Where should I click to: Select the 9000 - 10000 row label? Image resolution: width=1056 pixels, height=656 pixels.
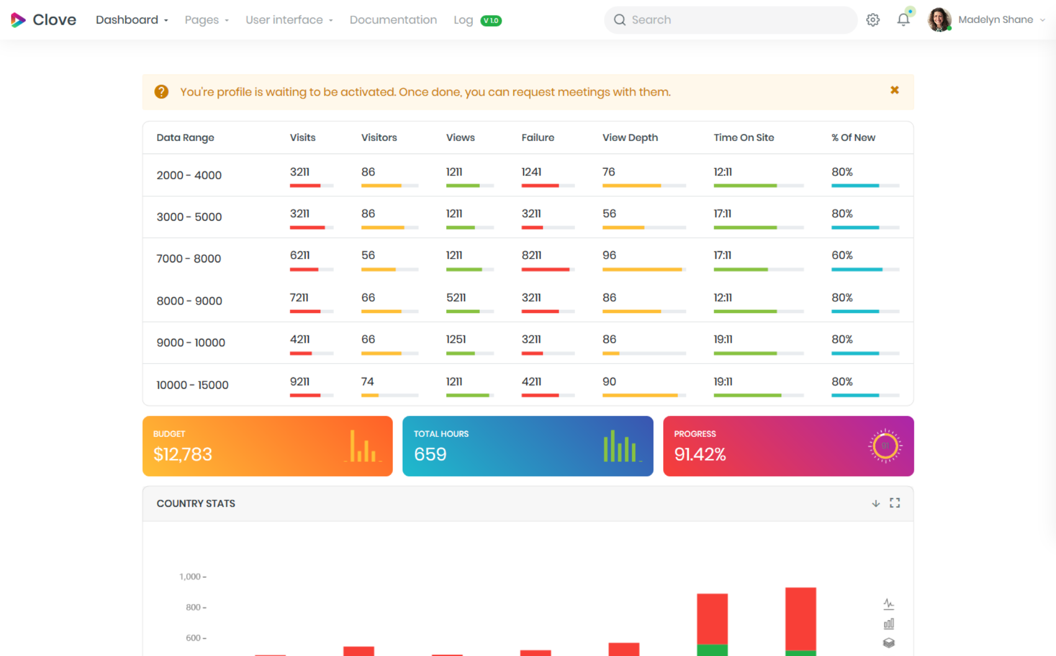coord(191,343)
